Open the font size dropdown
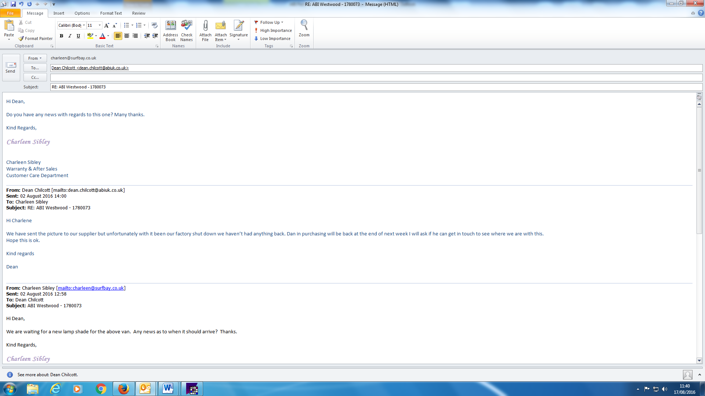The image size is (705, 396). click(100, 25)
